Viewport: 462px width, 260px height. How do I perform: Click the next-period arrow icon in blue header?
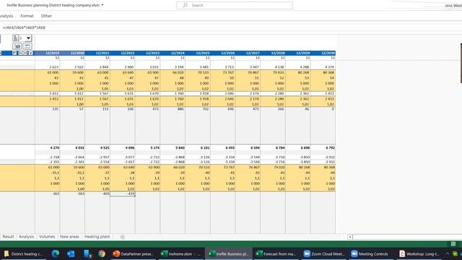(25, 53)
